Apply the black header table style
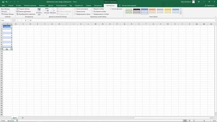Viewport: 217px width, 122px height. point(137,11)
